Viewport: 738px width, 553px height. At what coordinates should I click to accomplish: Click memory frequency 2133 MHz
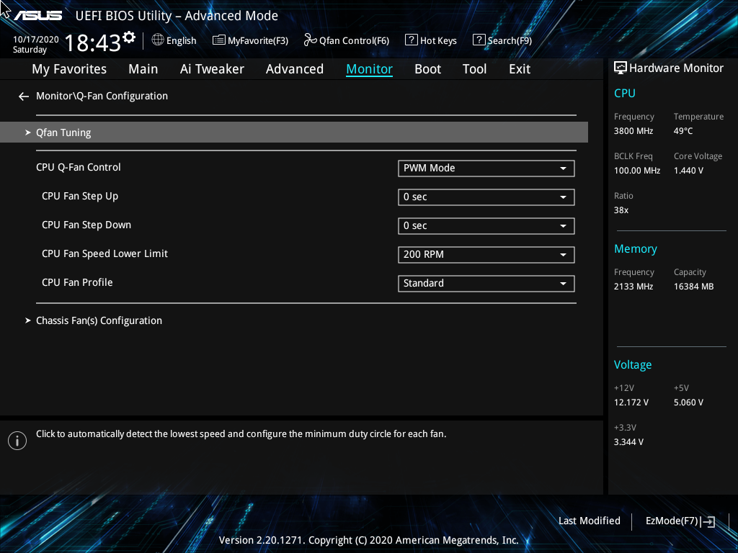click(x=633, y=287)
